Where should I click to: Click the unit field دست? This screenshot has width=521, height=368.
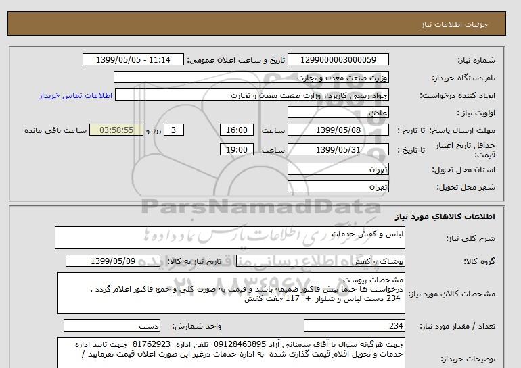(112, 325)
